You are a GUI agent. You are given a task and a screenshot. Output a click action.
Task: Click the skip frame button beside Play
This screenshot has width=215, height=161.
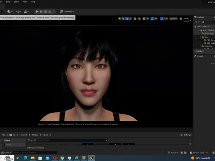click(41, 12)
